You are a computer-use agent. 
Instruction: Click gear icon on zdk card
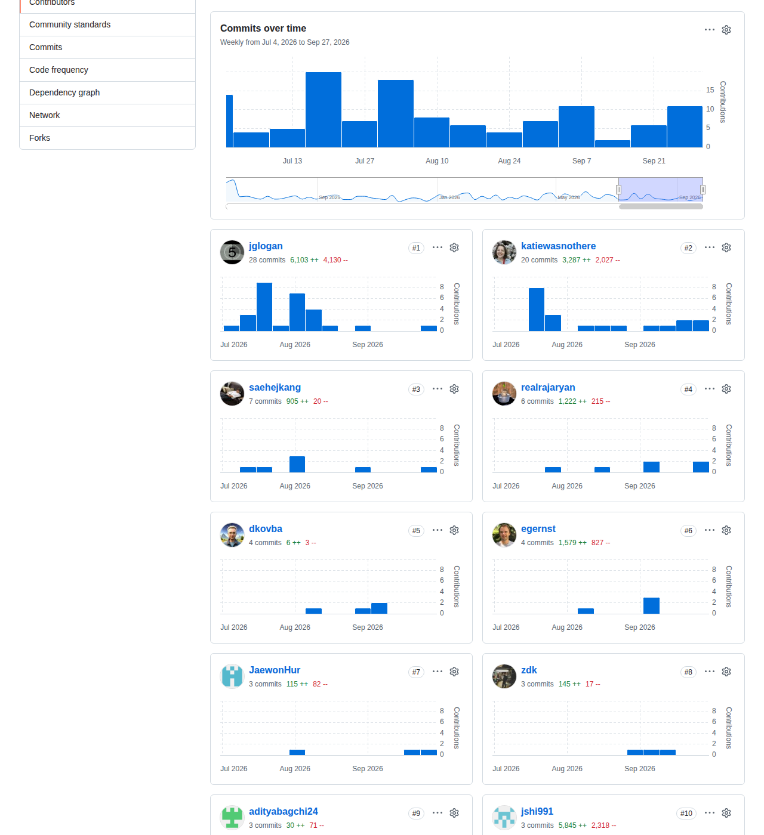click(726, 672)
